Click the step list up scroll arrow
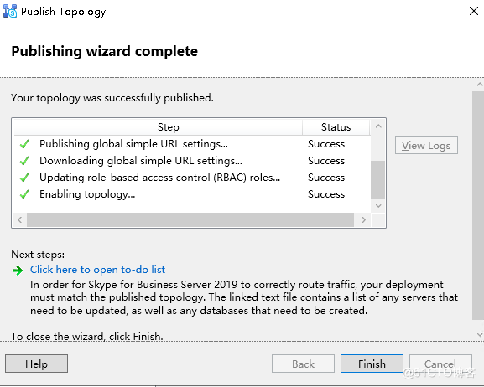484x387 pixels. [378, 126]
